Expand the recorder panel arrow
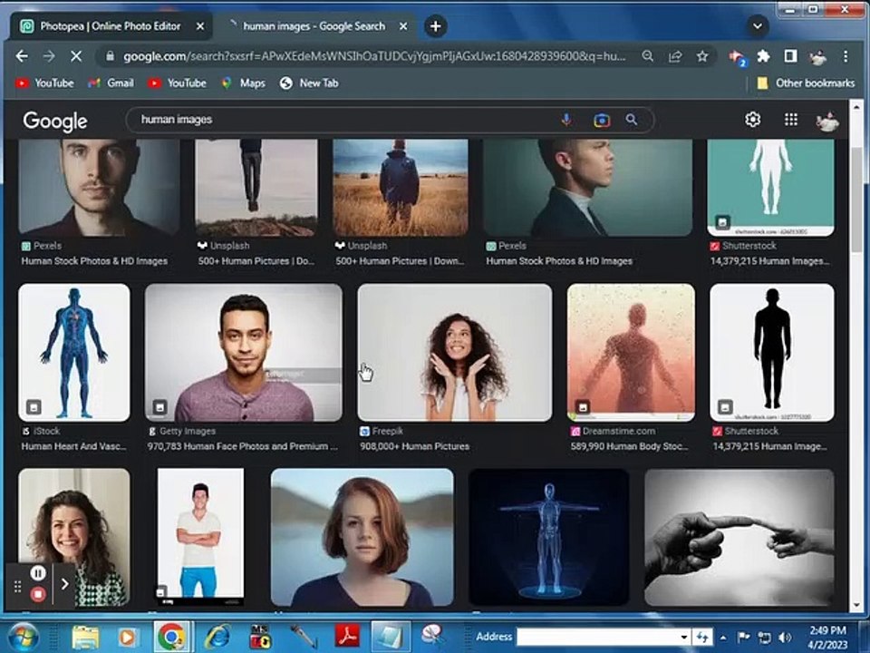The height and width of the screenshot is (653, 870). coord(65,583)
